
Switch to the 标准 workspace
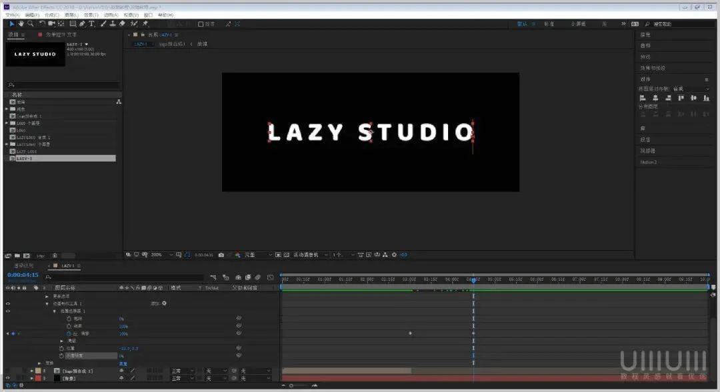(549, 24)
